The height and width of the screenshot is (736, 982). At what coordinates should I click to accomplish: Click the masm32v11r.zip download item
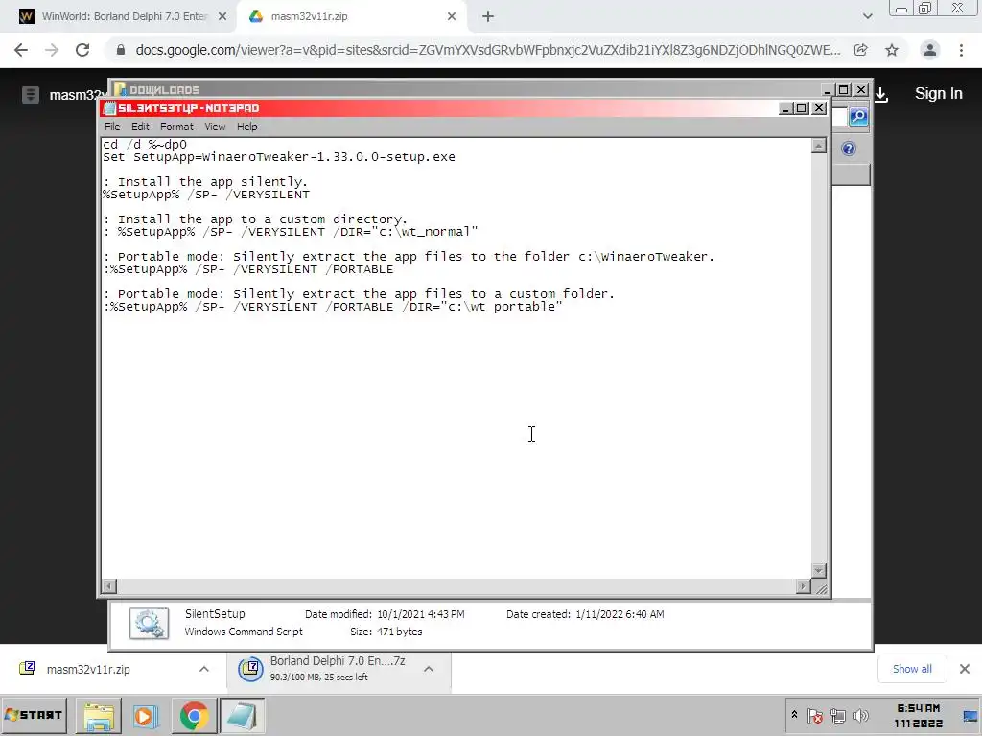88,669
